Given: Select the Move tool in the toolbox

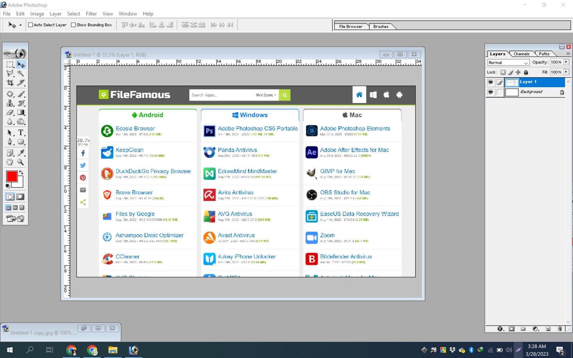Looking at the screenshot, I should (21, 64).
